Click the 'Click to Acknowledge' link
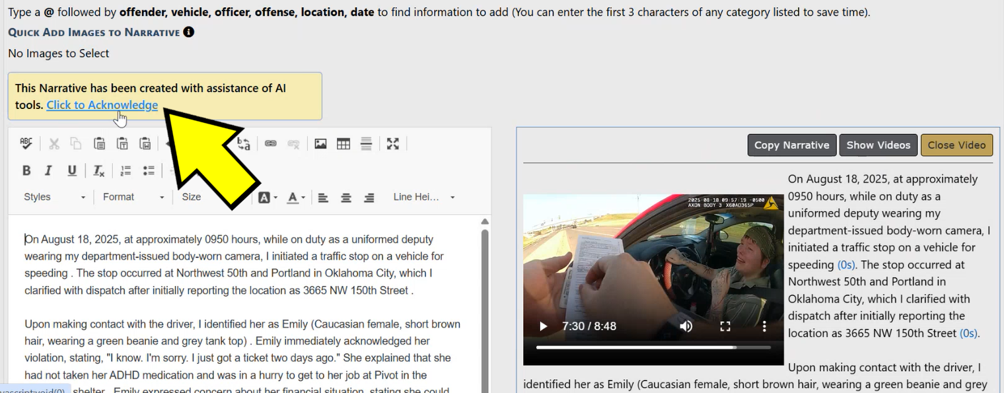The image size is (1004, 393). 102,105
